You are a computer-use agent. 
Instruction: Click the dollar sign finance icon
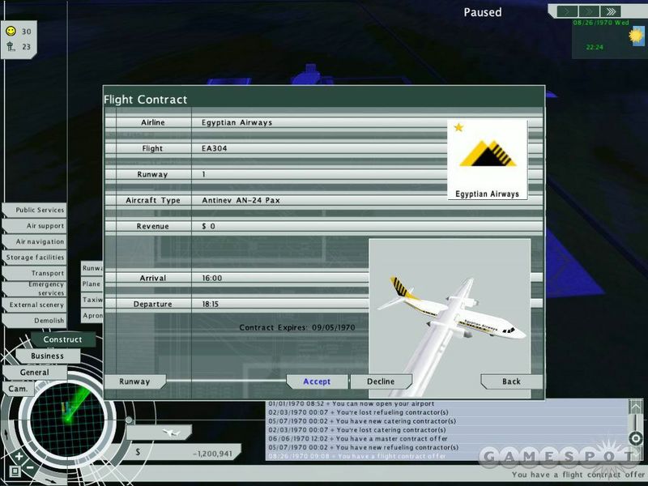coord(138,452)
